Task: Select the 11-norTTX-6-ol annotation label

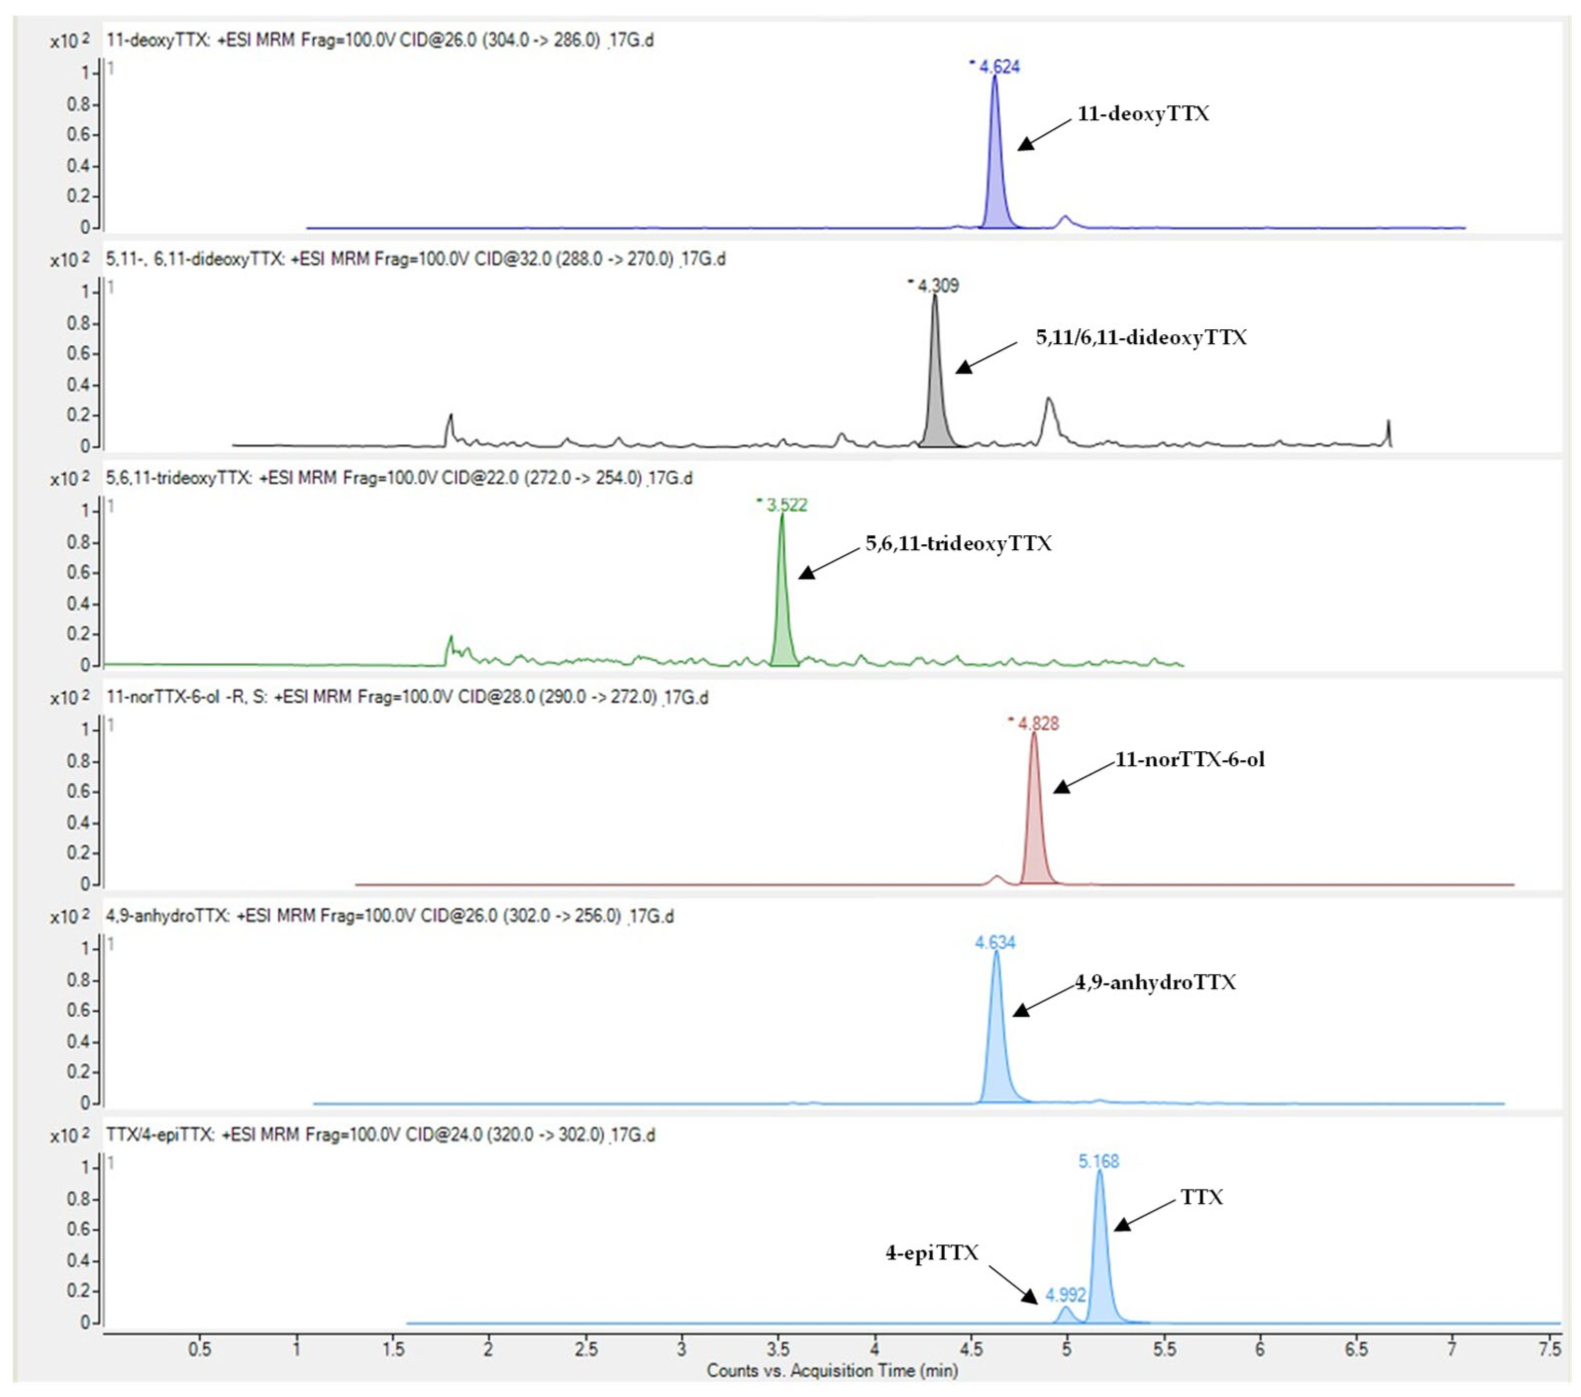Action: [x=1190, y=760]
